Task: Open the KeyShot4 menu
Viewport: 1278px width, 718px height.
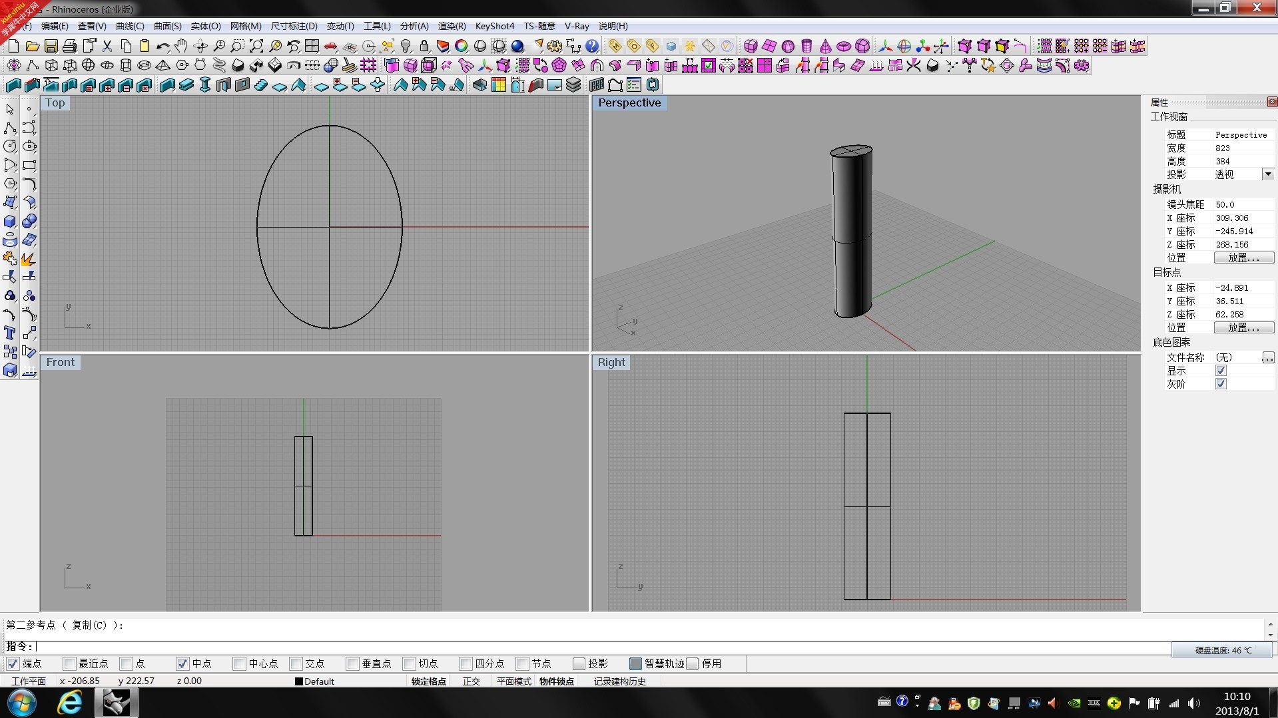Action: coord(495,26)
